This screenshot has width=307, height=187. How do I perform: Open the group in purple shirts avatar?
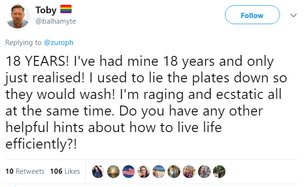tap(189, 171)
